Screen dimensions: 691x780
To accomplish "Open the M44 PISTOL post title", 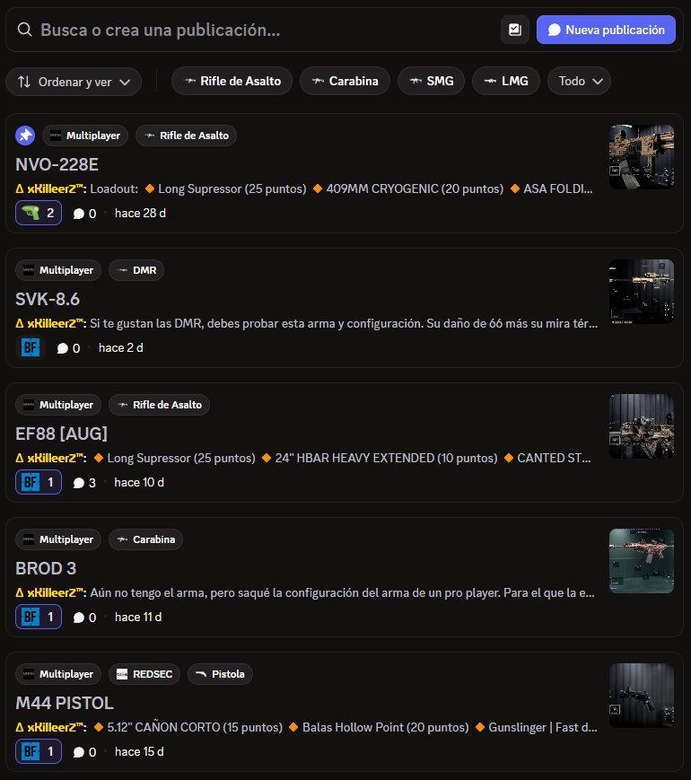I will pos(65,704).
